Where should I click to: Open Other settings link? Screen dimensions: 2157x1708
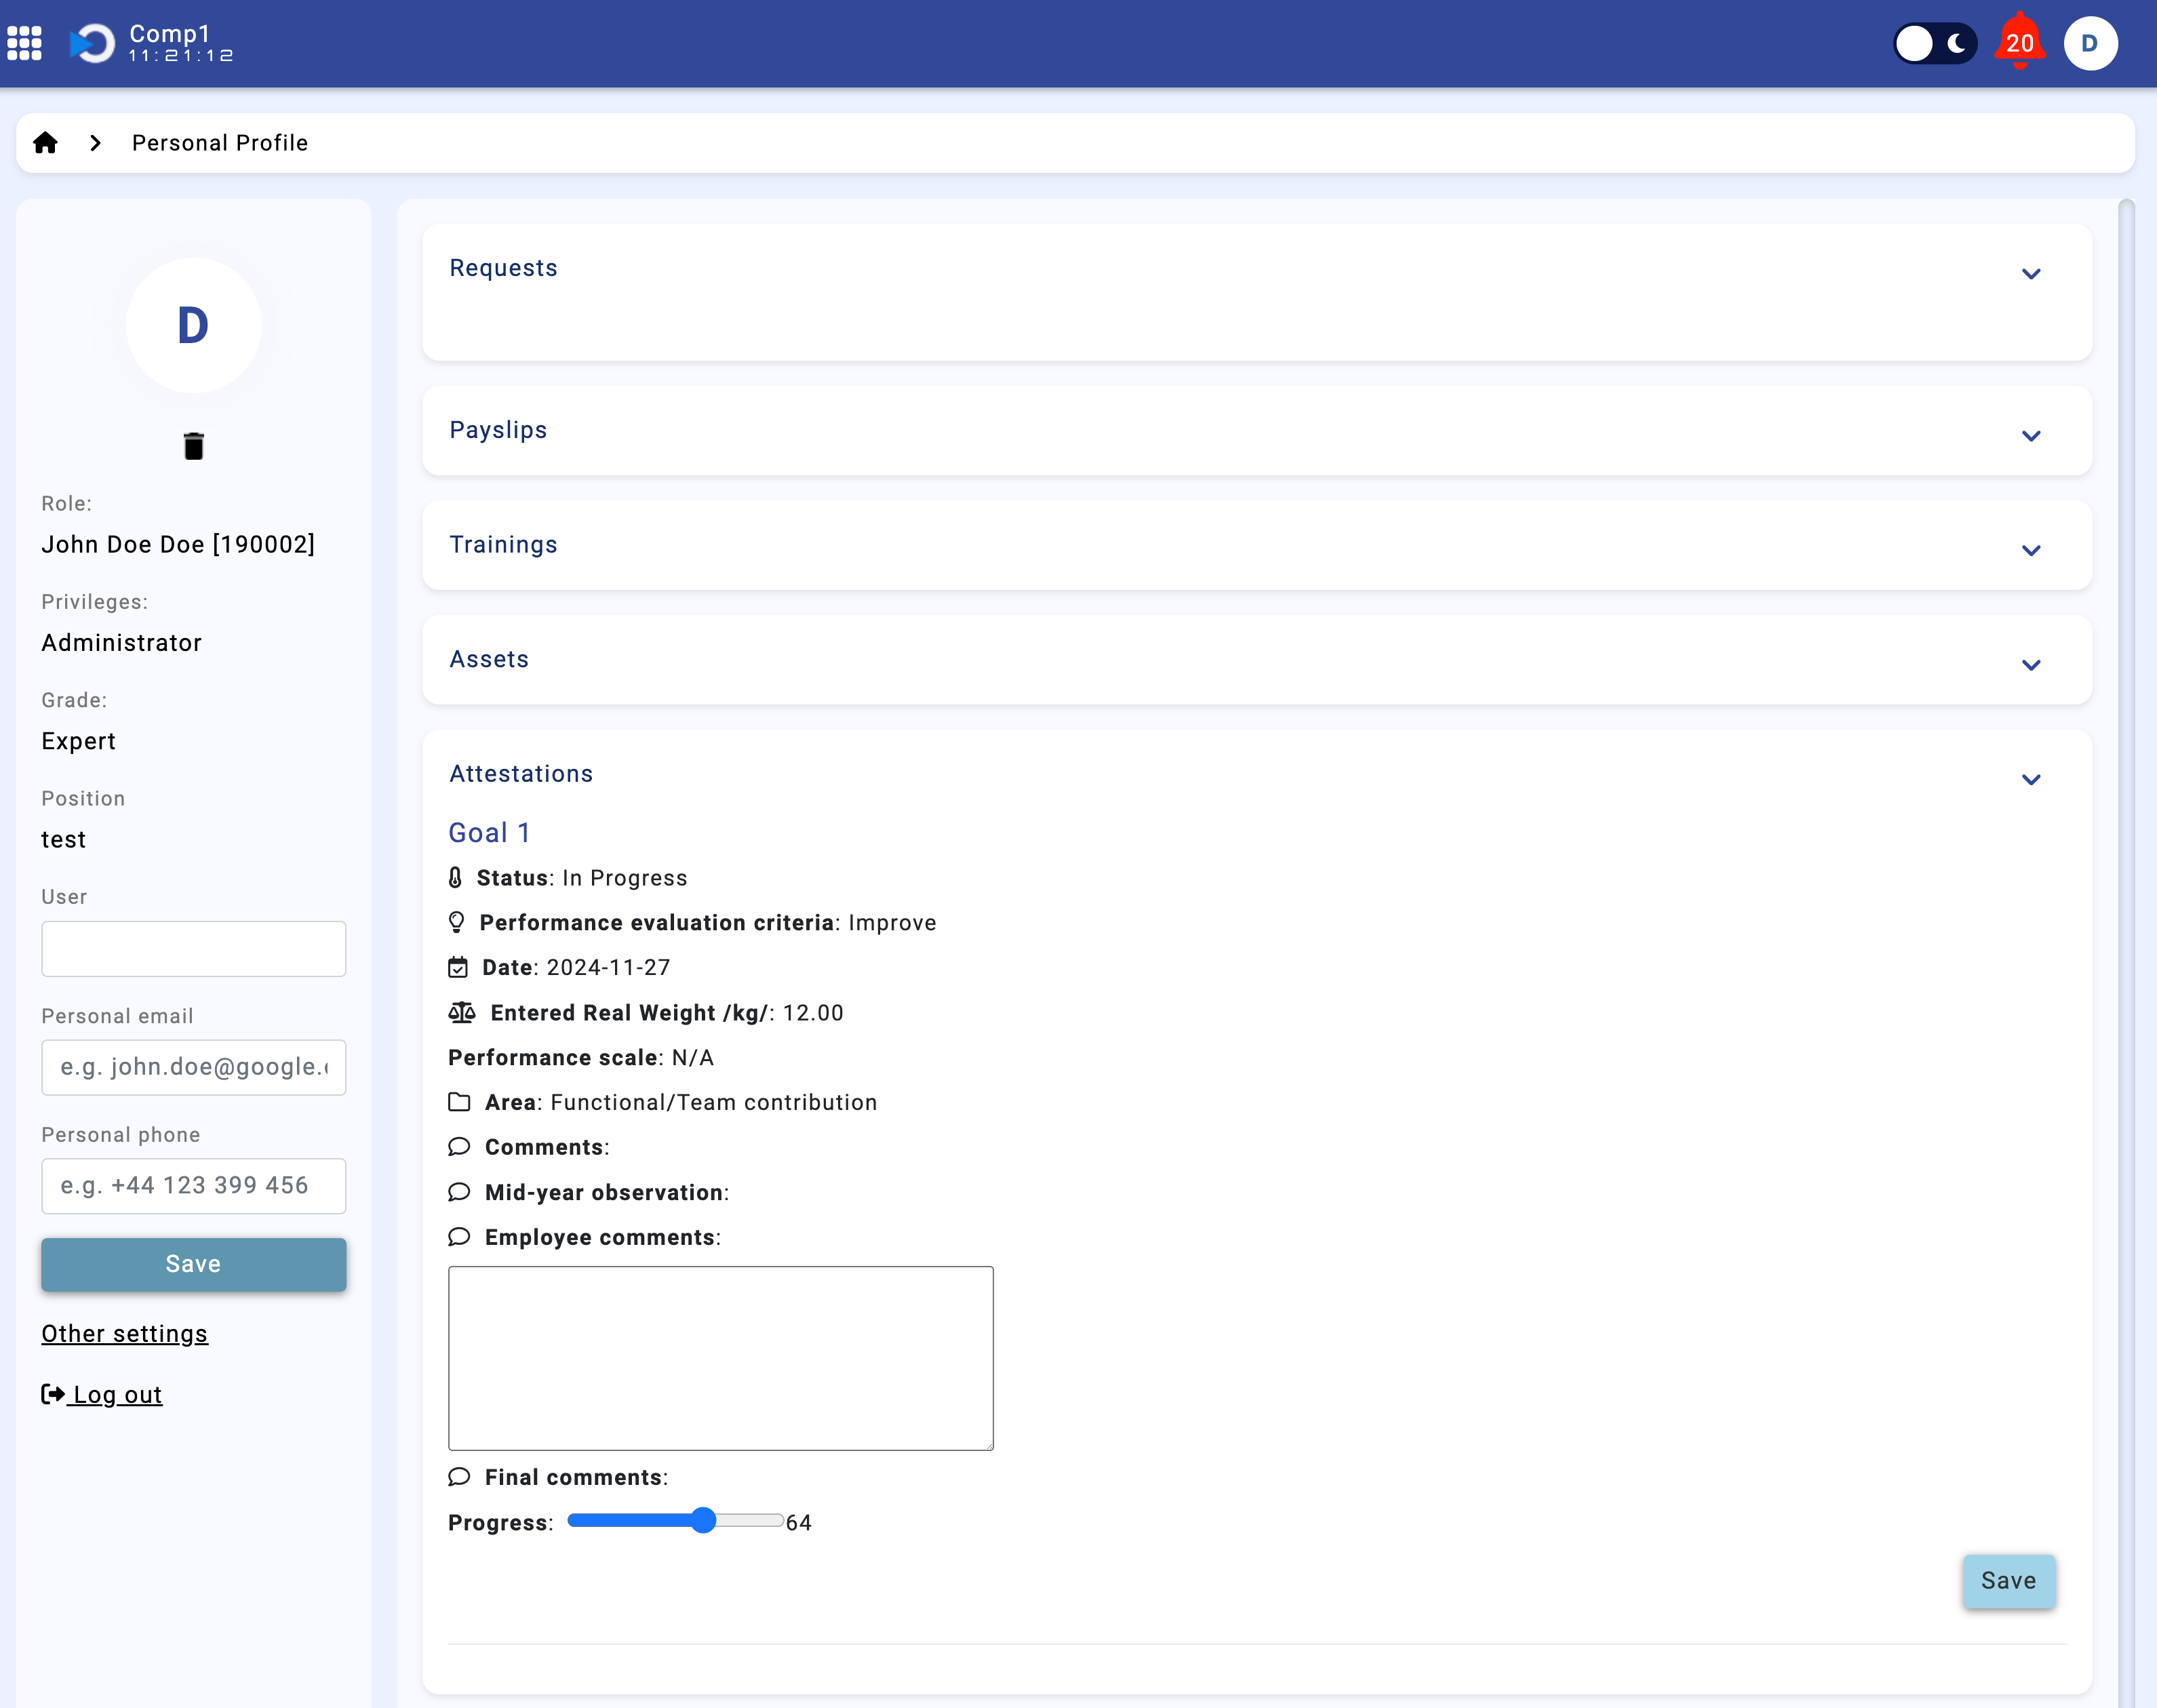124,1334
